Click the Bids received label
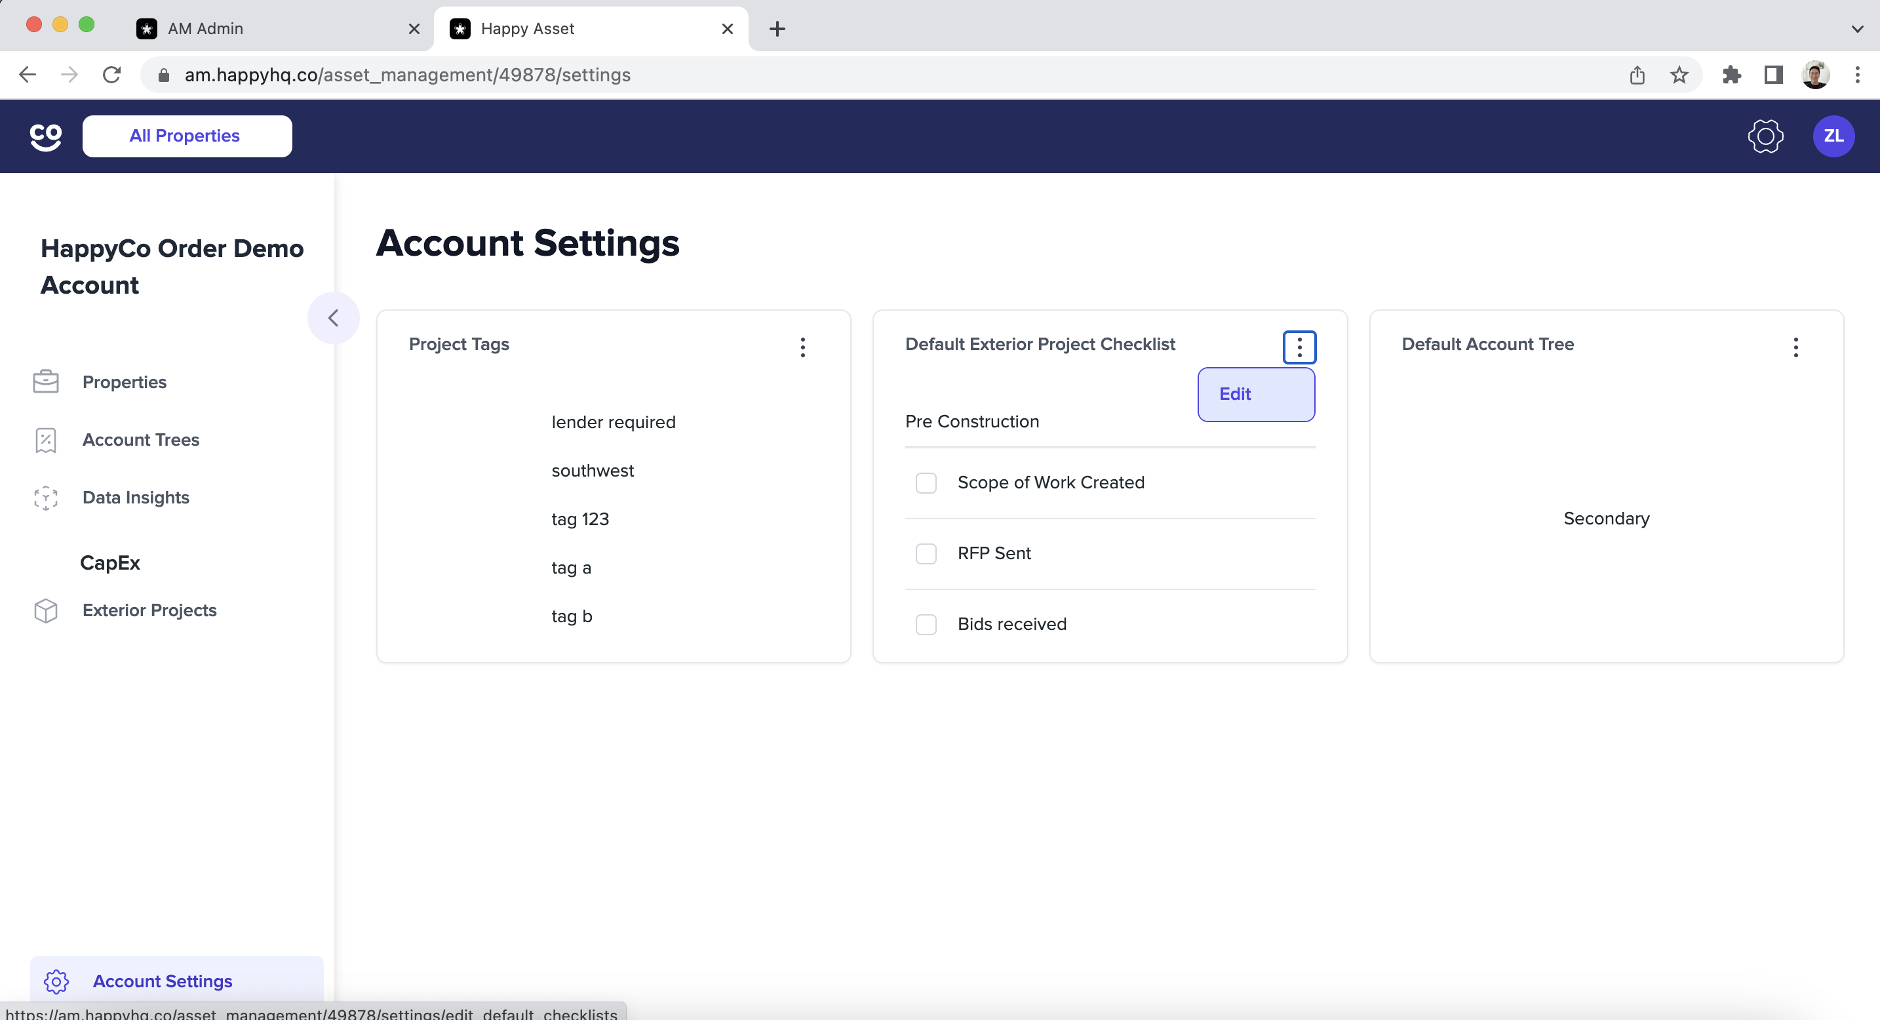Screen dimensions: 1880x1020 pyautogui.click(x=1011, y=625)
